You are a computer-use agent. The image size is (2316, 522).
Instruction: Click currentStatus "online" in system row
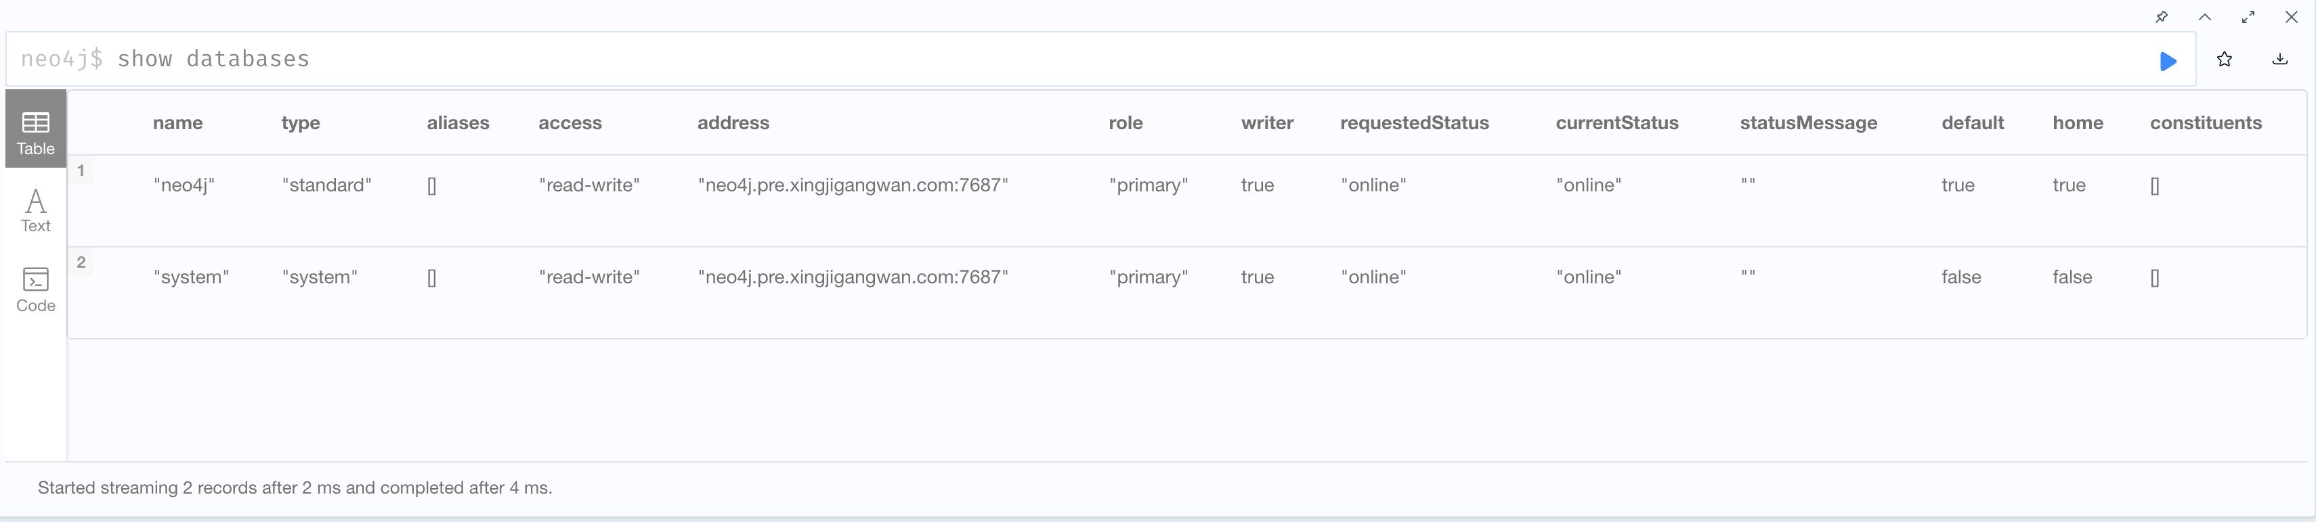(1589, 277)
